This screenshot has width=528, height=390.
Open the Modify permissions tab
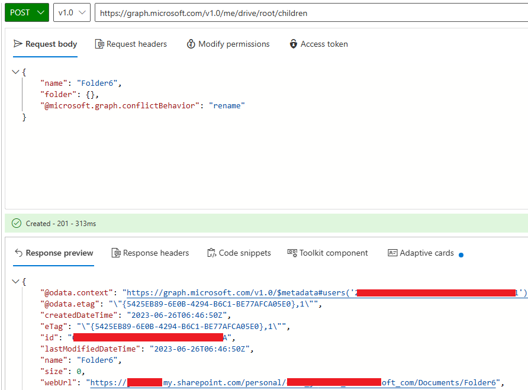coord(228,44)
